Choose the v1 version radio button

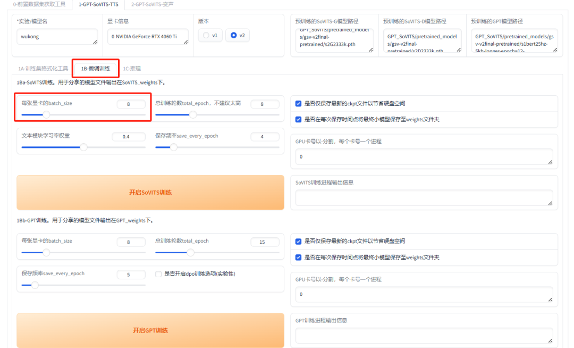pyautogui.click(x=210, y=36)
